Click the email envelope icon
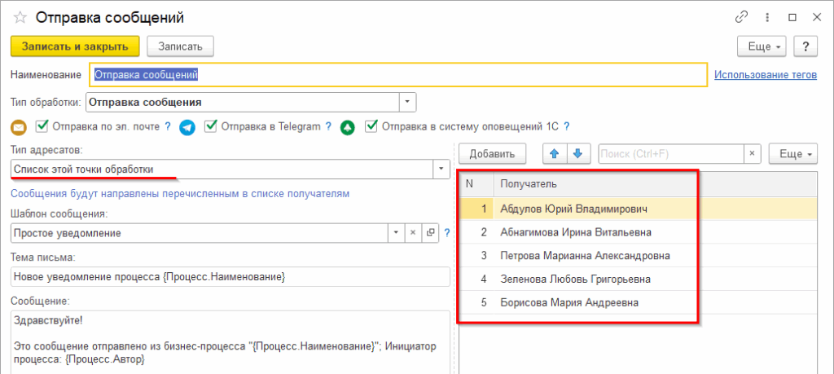 [x=19, y=127]
